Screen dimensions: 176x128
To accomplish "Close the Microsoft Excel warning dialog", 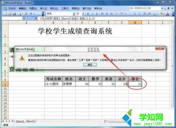I will click(160, 48).
